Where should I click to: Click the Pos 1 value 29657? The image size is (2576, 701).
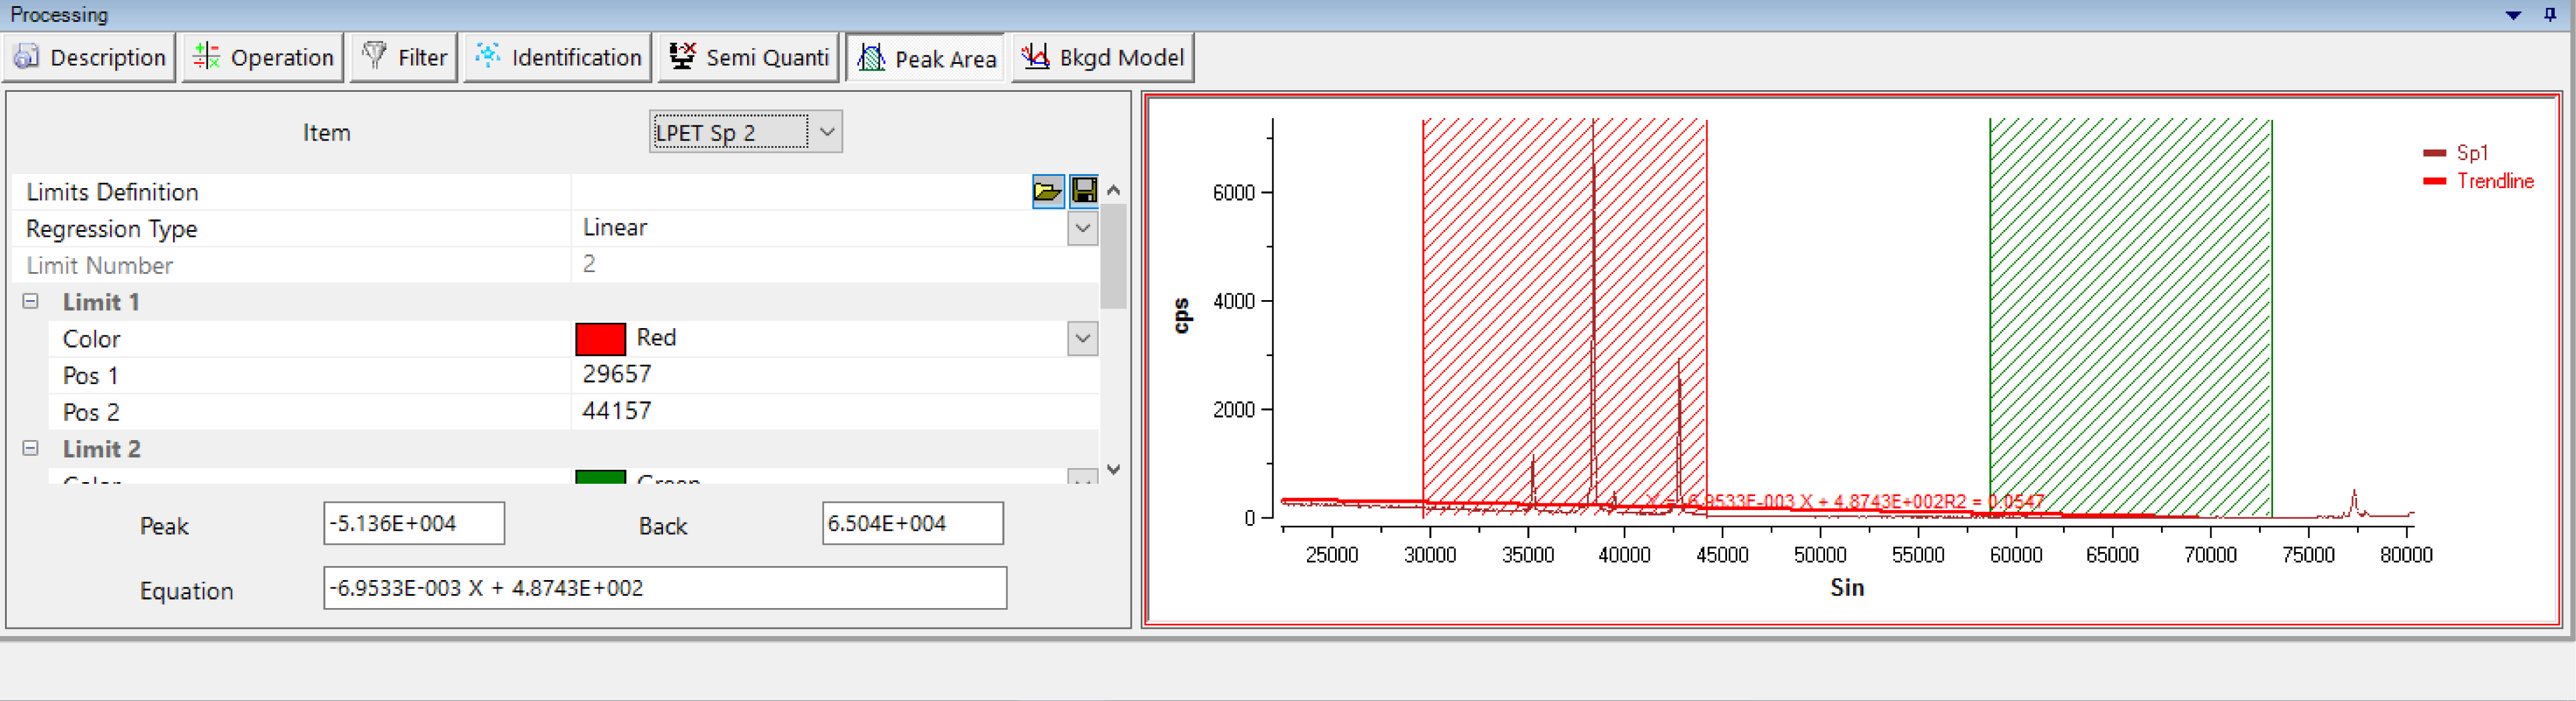click(x=617, y=375)
